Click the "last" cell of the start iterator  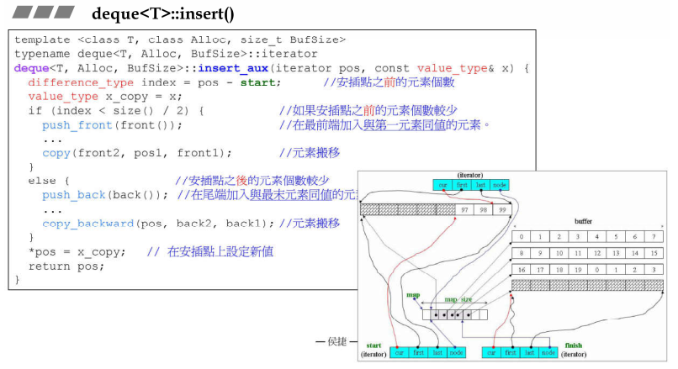(x=437, y=352)
